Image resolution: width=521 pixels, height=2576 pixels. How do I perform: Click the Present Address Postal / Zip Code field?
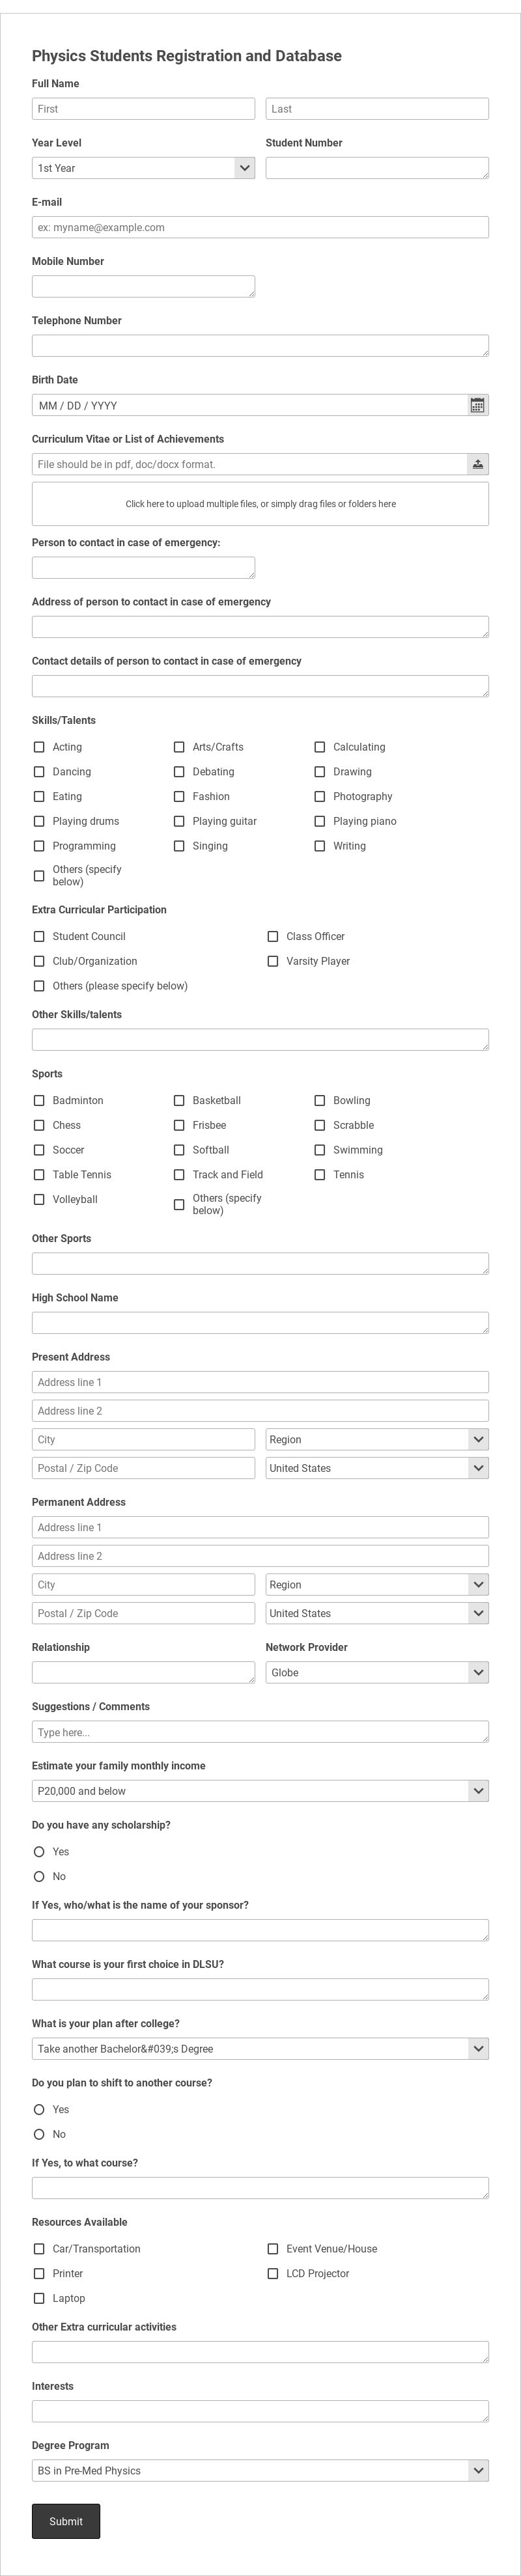(143, 1468)
